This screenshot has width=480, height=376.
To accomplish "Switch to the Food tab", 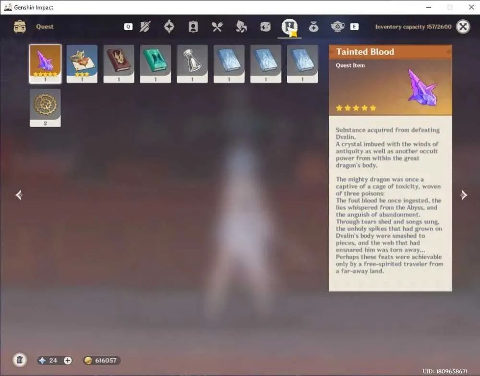I will (217, 27).
